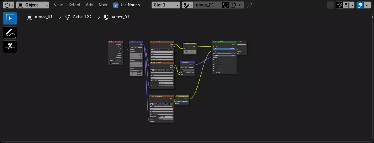Open Color Space dropdown in normal texture node

[x=166, y=83]
